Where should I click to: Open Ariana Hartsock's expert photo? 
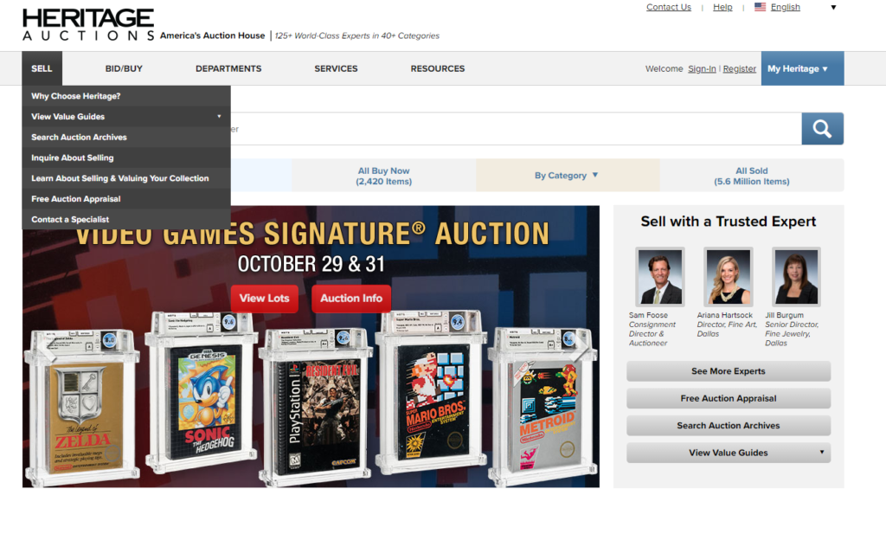tap(728, 277)
